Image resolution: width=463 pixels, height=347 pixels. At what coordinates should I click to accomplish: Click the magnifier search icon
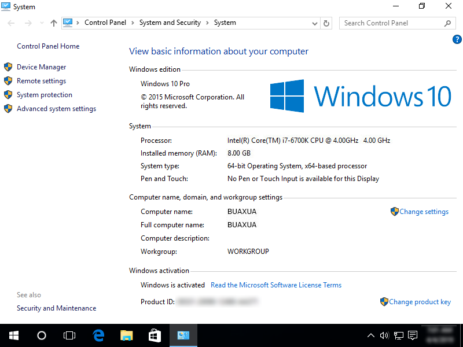[x=447, y=23]
